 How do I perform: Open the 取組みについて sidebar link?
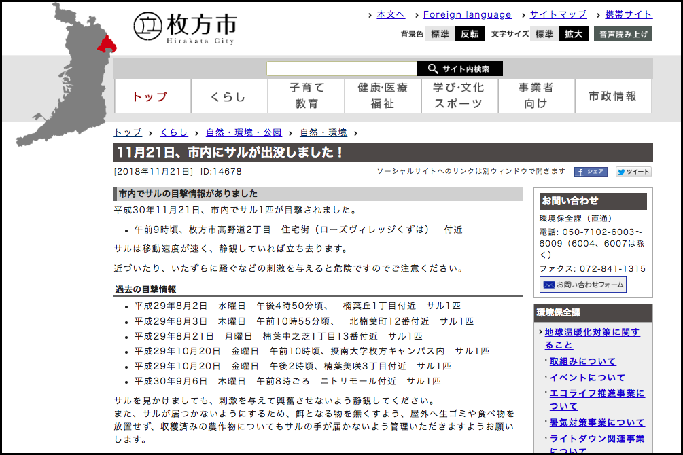click(582, 361)
